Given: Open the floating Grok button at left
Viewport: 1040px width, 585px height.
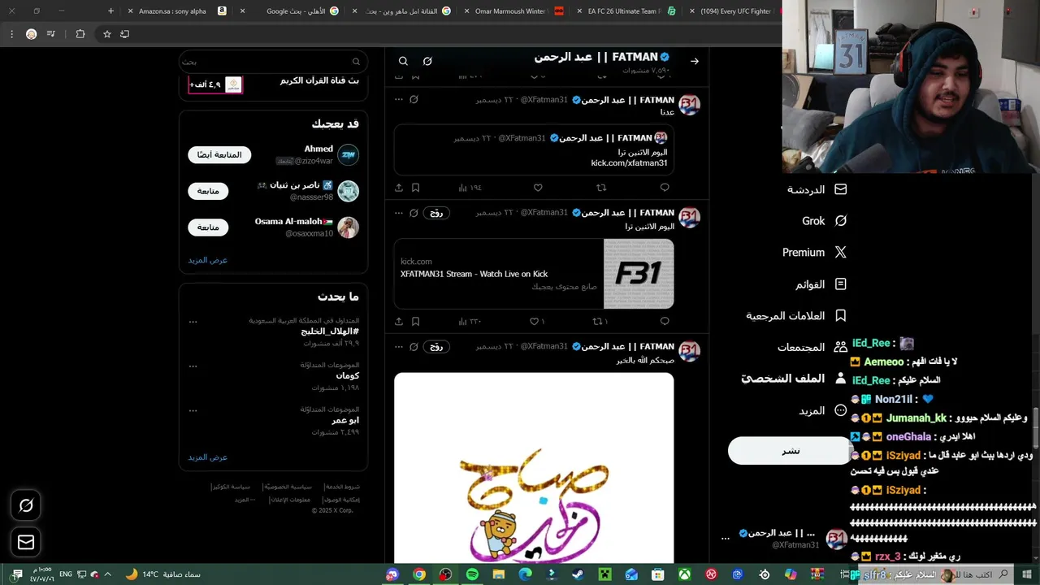Looking at the screenshot, I should (x=26, y=506).
